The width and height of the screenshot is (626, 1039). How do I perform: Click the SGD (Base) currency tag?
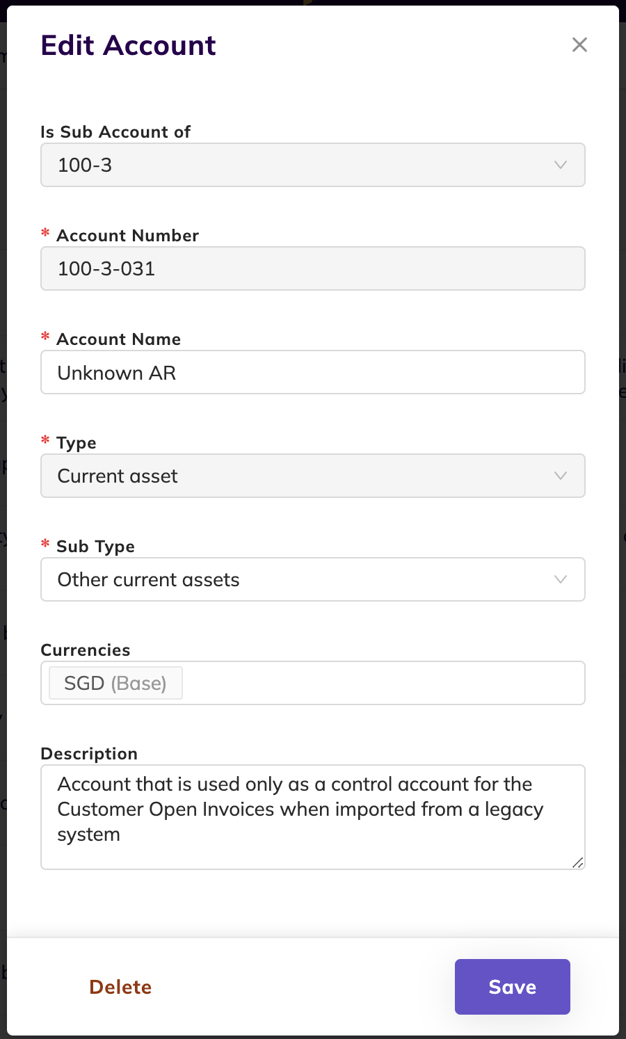click(x=115, y=683)
